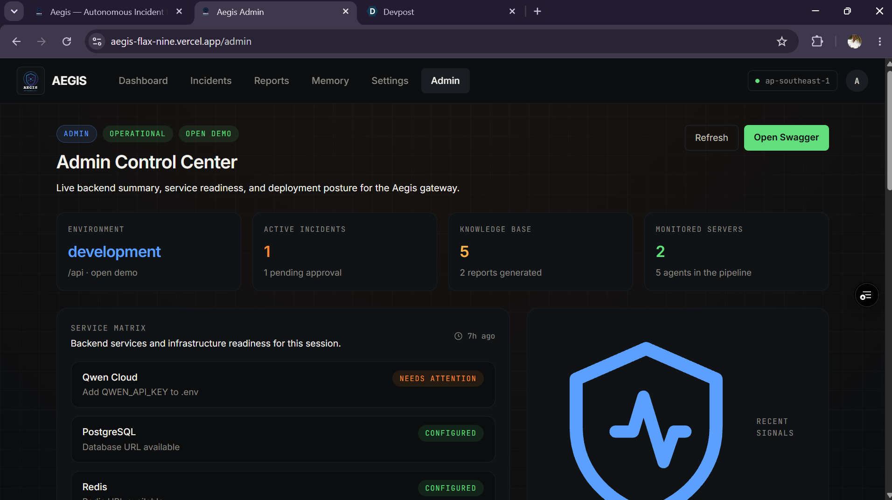
Task: Click the OPEN DEMO badge
Action: pos(209,134)
